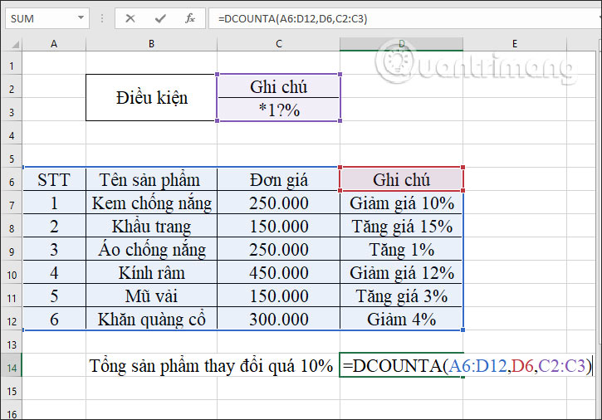602x420 pixels.
Task: Open Insert Function fx dialog
Action: coord(190,18)
